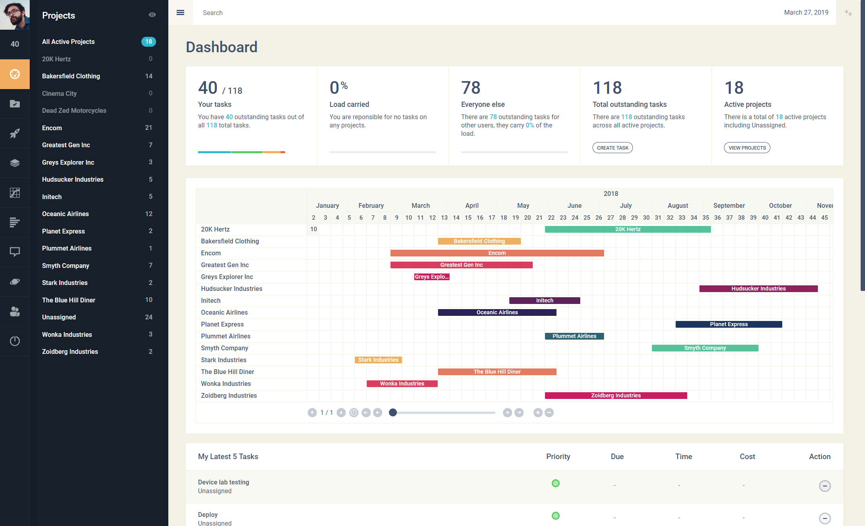Open the layers stack icon in the sidebar
The height and width of the screenshot is (526, 865).
pos(15,163)
